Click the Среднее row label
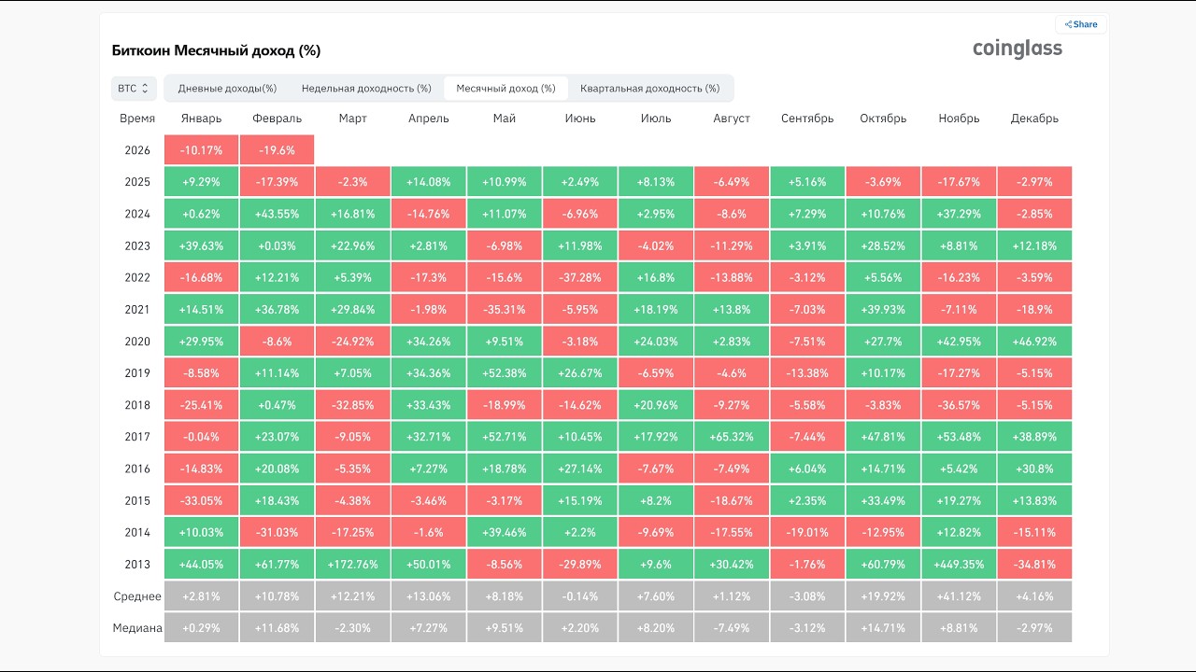 click(x=137, y=596)
